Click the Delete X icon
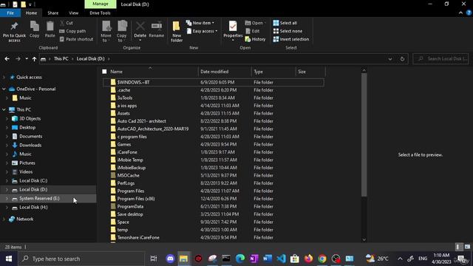Viewport: 473px width, 266px height. pos(140,27)
